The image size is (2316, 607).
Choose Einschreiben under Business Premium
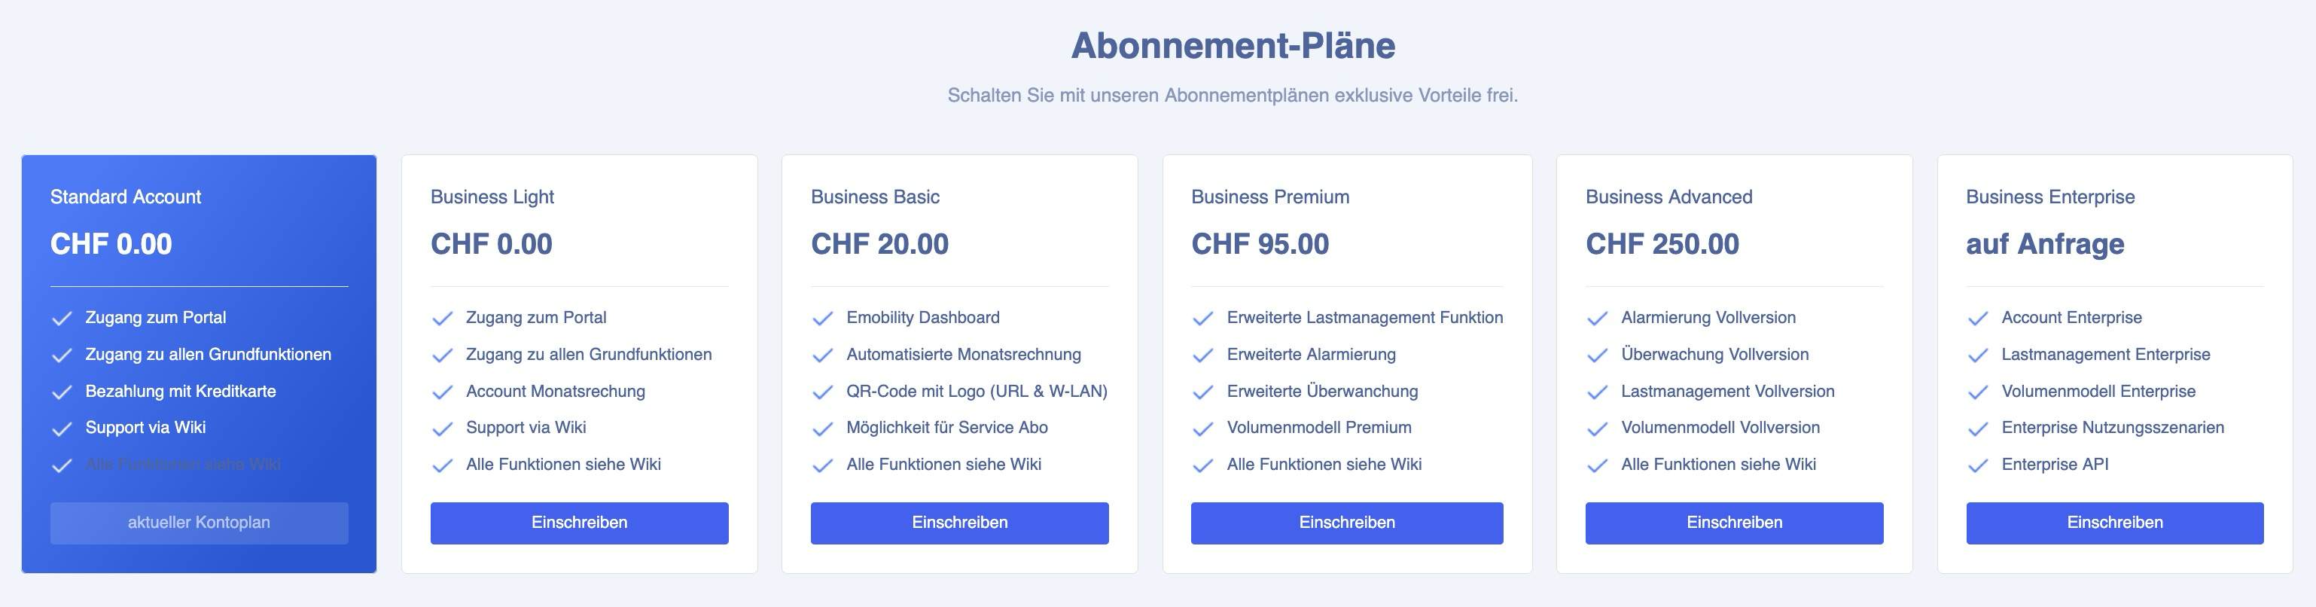click(1347, 523)
